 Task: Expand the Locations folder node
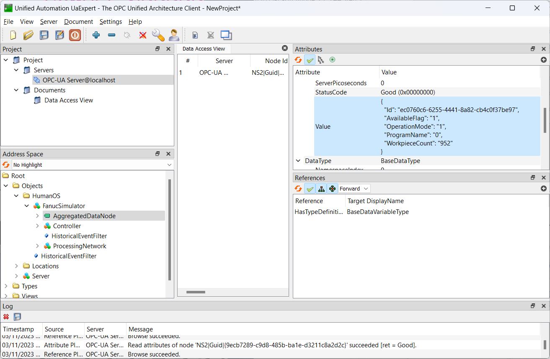(x=16, y=266)
